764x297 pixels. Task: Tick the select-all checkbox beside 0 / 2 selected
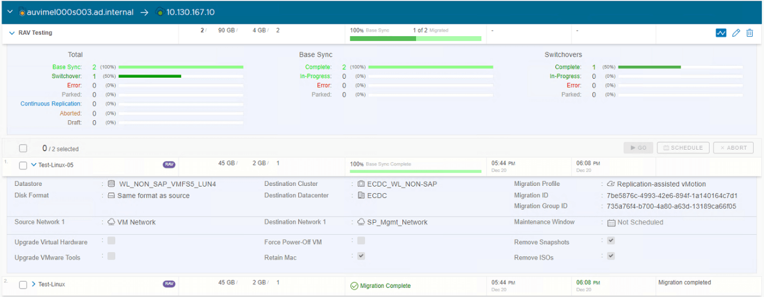(23, 148)
